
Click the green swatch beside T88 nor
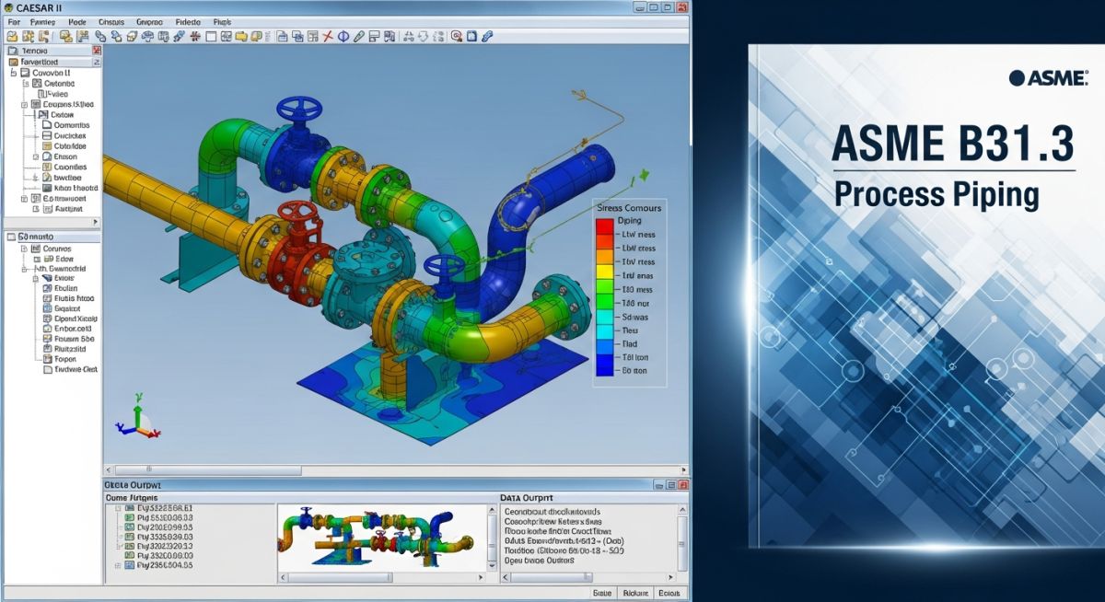pos(604,301)
